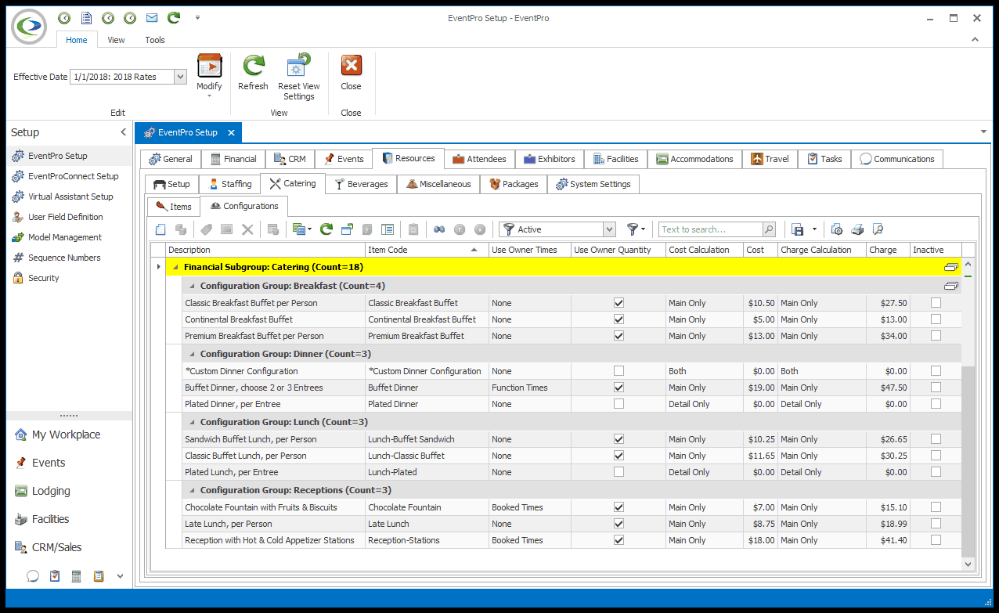Click the green refresh arrow in quick access toolbar
The width and height of the screenshot is (999, 613).
point(174,17)
